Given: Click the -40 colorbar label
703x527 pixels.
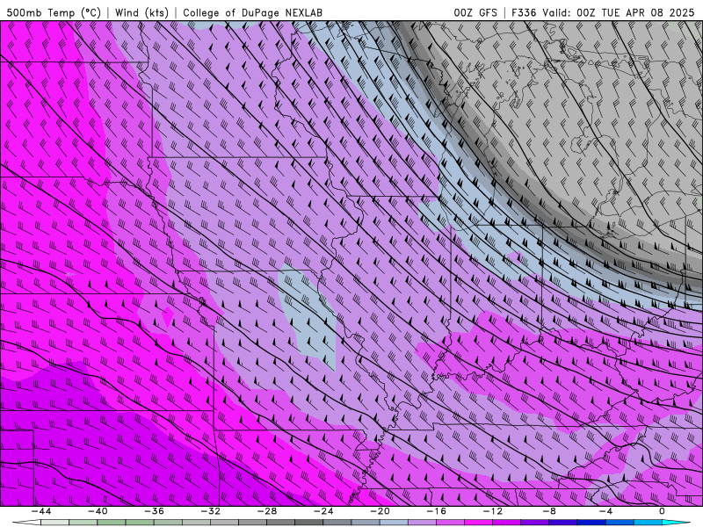Looking at the screenshot, I should coord(98,511).
